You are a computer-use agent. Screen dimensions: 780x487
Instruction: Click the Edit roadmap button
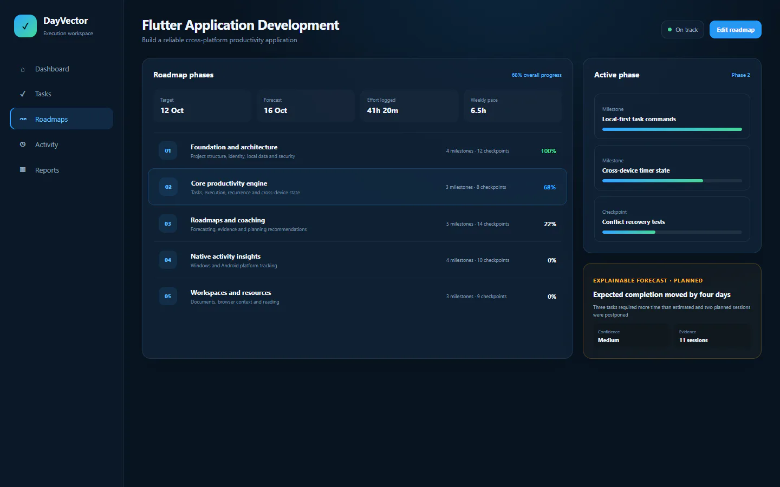click(x=736, y=30)
